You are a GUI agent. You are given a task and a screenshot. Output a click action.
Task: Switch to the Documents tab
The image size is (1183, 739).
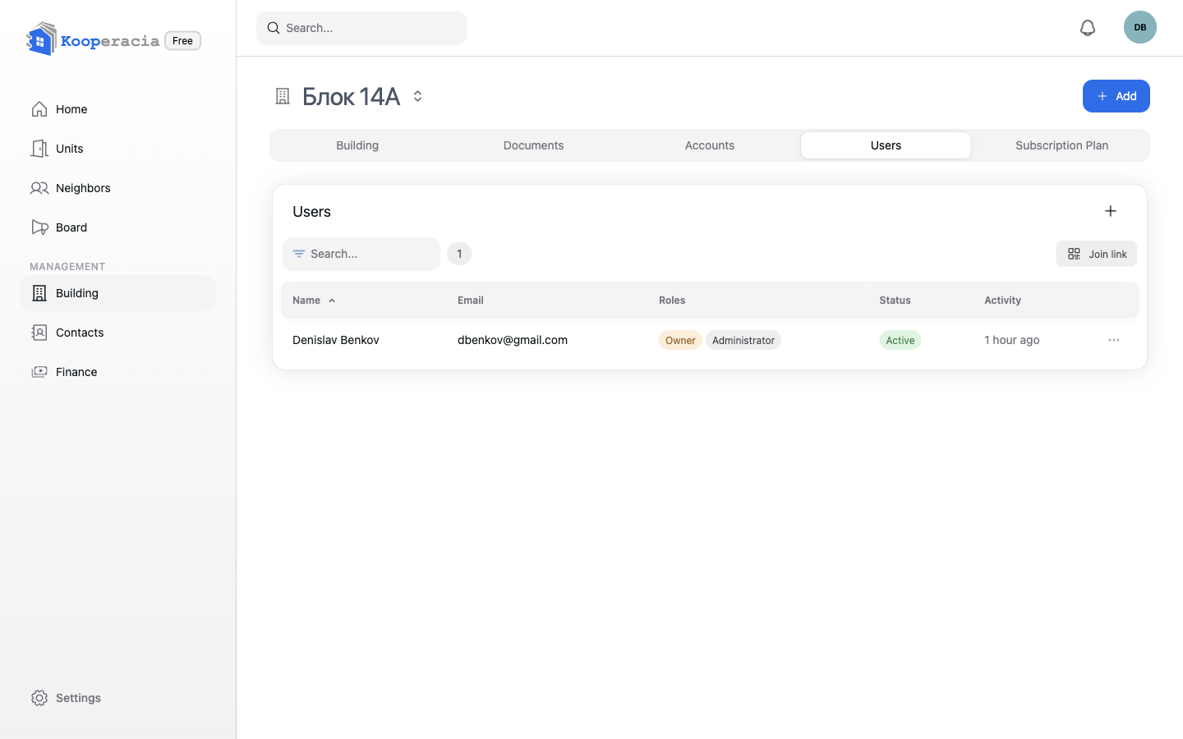pos(533,145)
